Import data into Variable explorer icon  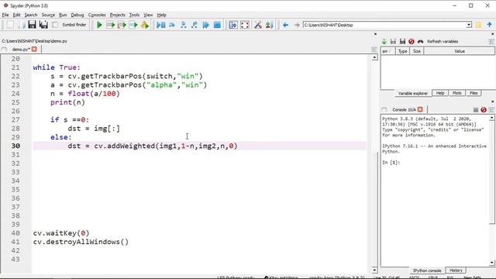(x=384, y=41)
